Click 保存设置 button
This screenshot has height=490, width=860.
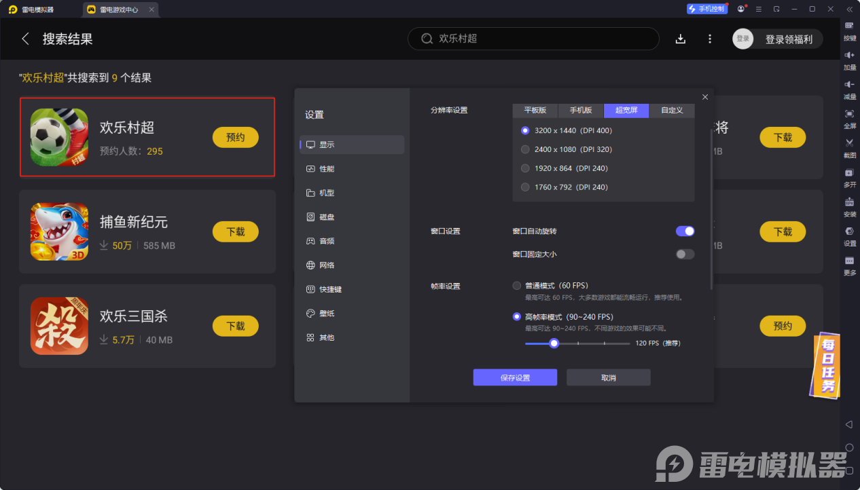[x=515, y=378]
